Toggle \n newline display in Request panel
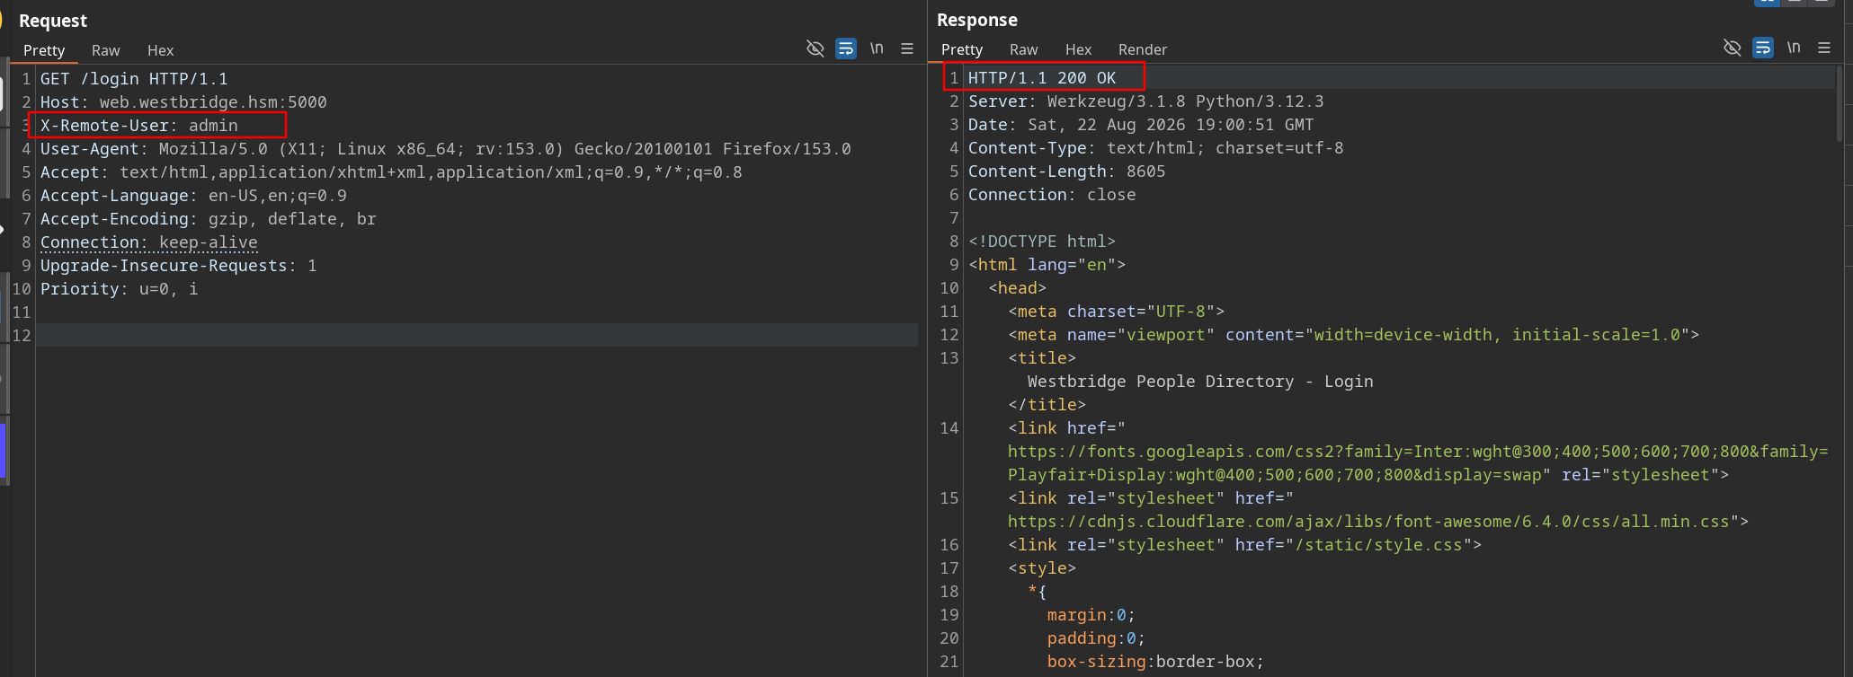 877,48
